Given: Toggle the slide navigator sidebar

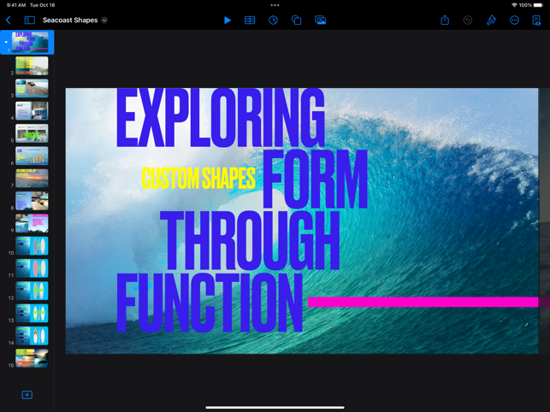Looking at the screenshot, I should pos(29,20).
